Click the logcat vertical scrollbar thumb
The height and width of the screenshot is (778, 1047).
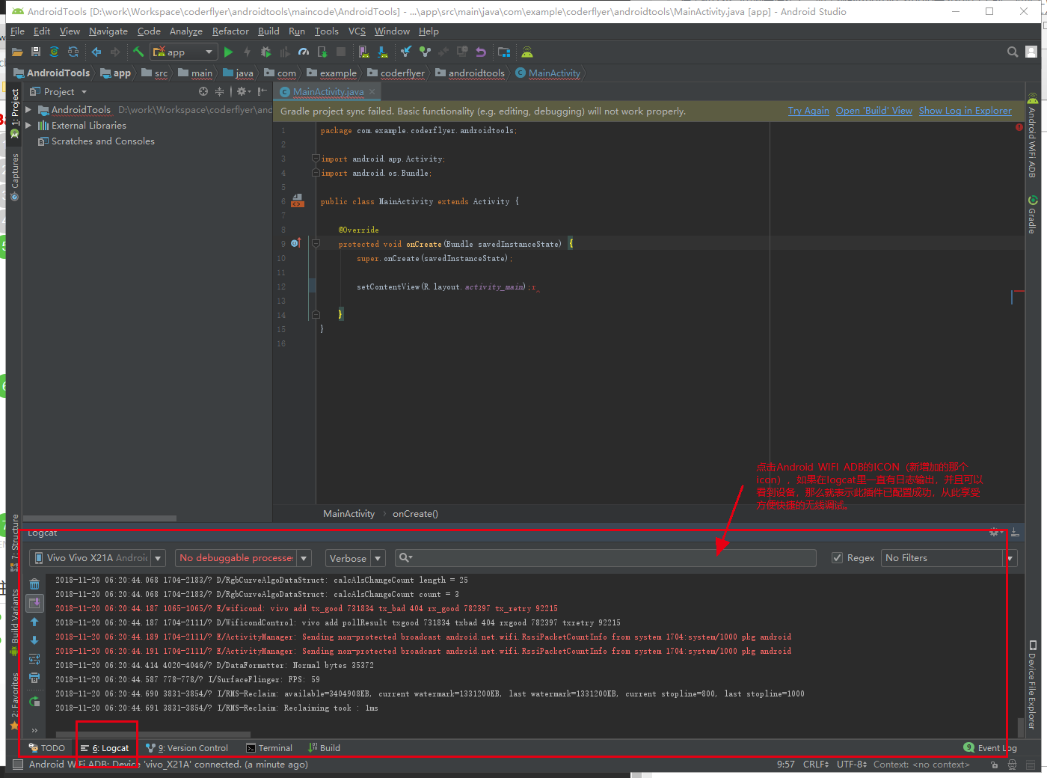point(1021,727)
